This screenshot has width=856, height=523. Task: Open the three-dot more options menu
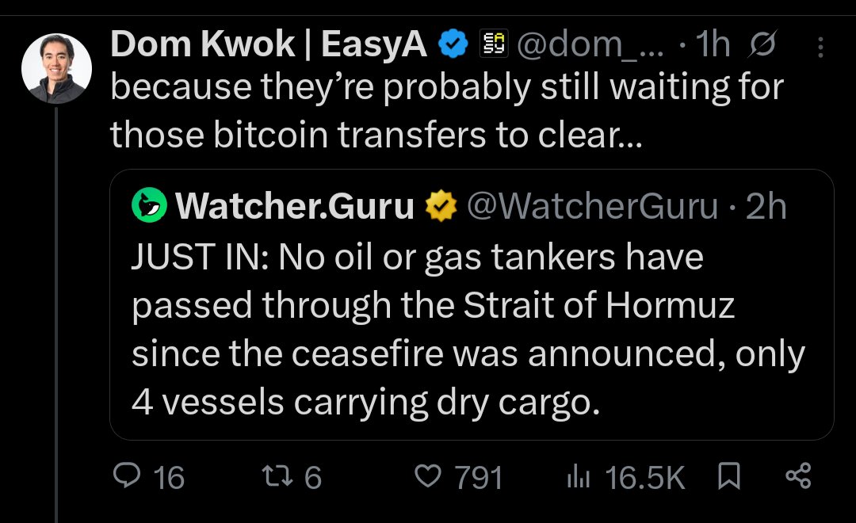820,48
